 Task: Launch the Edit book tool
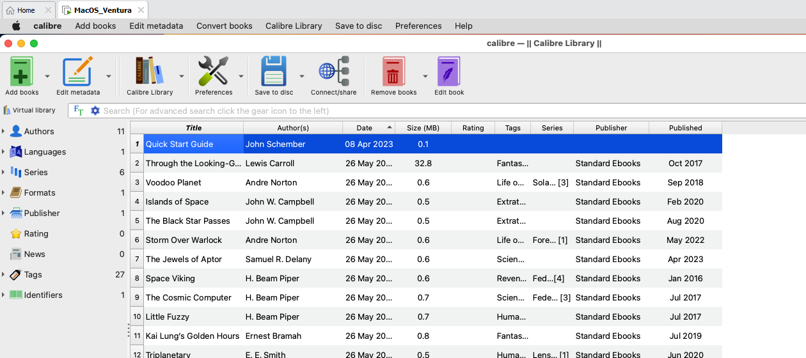coord(449,72)
